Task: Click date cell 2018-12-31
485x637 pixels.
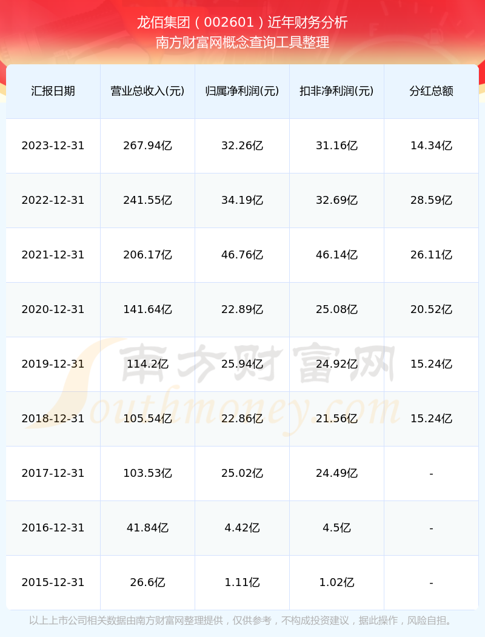Action: click(53, 419)
